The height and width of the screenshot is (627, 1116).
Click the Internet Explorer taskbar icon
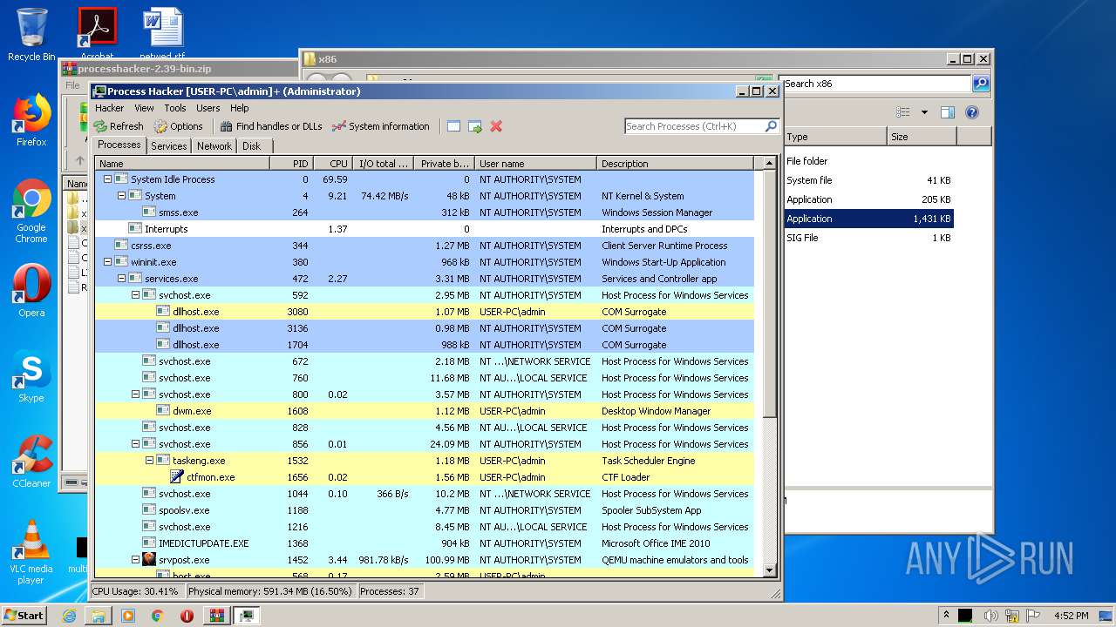(69, 616)
